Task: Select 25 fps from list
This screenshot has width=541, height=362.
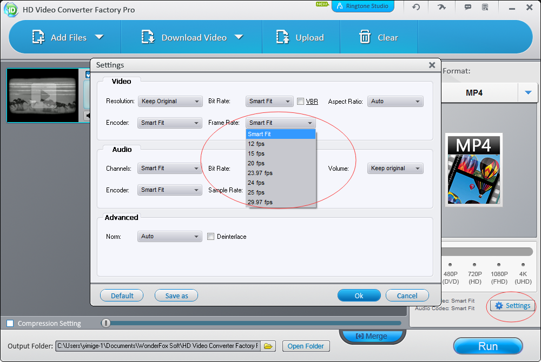Action: click(280, 192)
